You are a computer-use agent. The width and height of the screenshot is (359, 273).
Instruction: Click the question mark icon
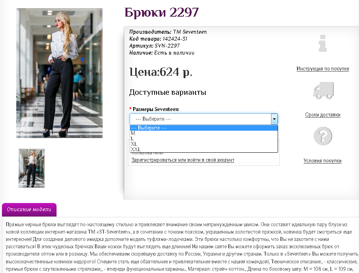(323, 136)
